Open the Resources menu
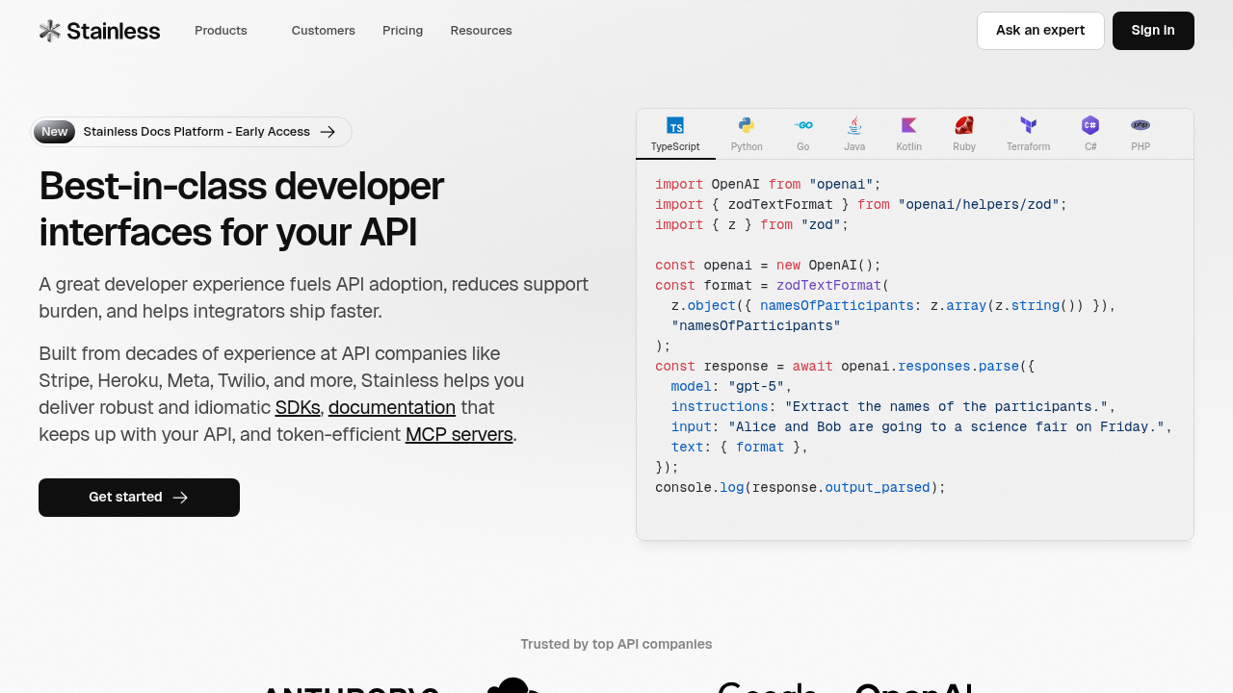Viewport: 1233px width, 693px height. (481, 31)
